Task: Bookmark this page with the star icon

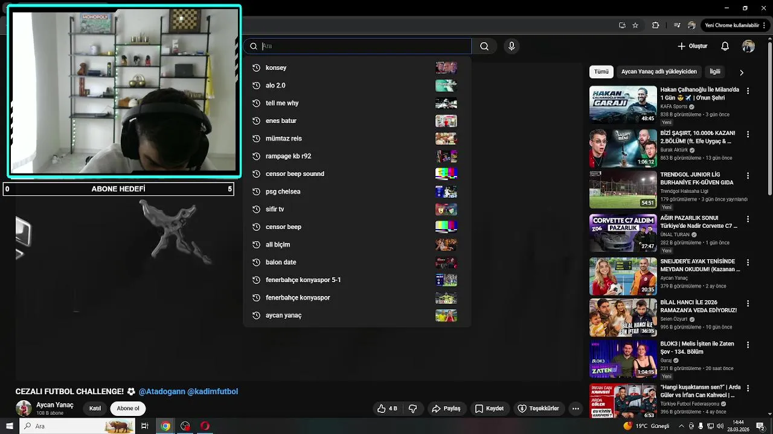Action: tap(635, 25)
